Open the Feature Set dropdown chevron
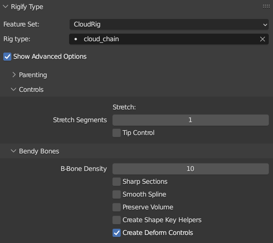 click(x=265, y=25)
